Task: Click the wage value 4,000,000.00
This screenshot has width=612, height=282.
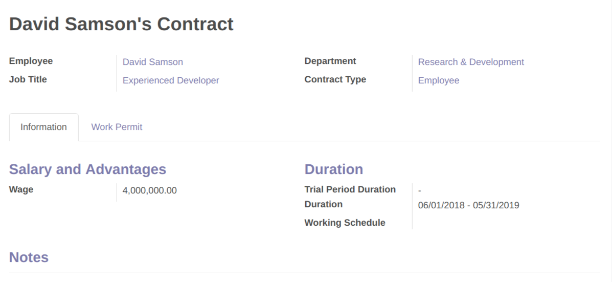Action: click(149, 190)
